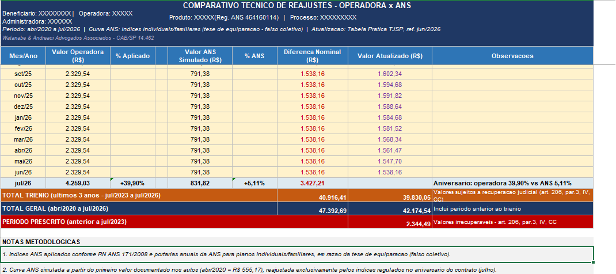Viewport: 616px width, 274px height.
Task: Select nominal difference '3.427,21'
Action: tap(313, 183)
